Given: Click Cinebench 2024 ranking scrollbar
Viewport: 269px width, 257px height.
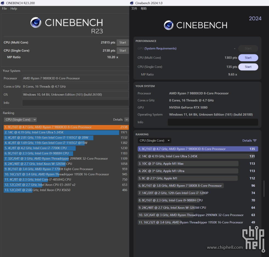Looking at the screenshot, I should pyautogui.click(x=264, y=189).
